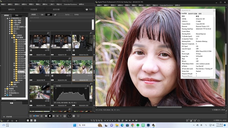The width and height of the screenshot is (228, 128).
Task: Go to previous image arrow
Action: tap(130, 120)
